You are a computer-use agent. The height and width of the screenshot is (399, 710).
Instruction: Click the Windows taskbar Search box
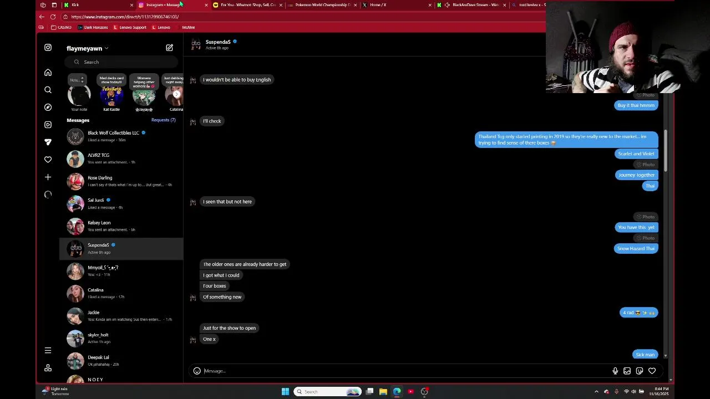click(327, 392)
